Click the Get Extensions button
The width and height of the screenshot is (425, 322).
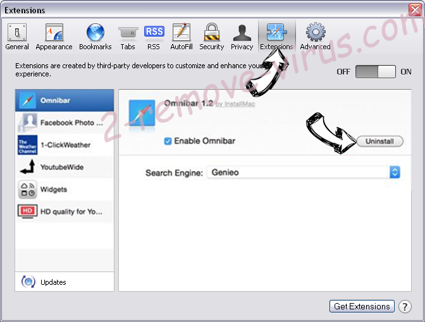click(x=362, y=306)
